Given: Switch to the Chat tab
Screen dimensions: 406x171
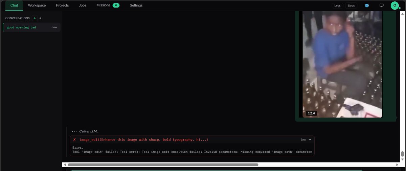Looking at the screenshot, I should coord(14,5).
